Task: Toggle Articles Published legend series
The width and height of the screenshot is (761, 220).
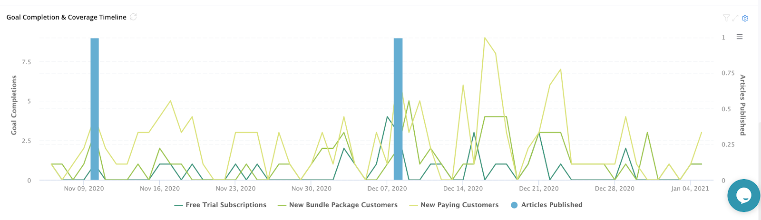Action: tap(546, 205)
